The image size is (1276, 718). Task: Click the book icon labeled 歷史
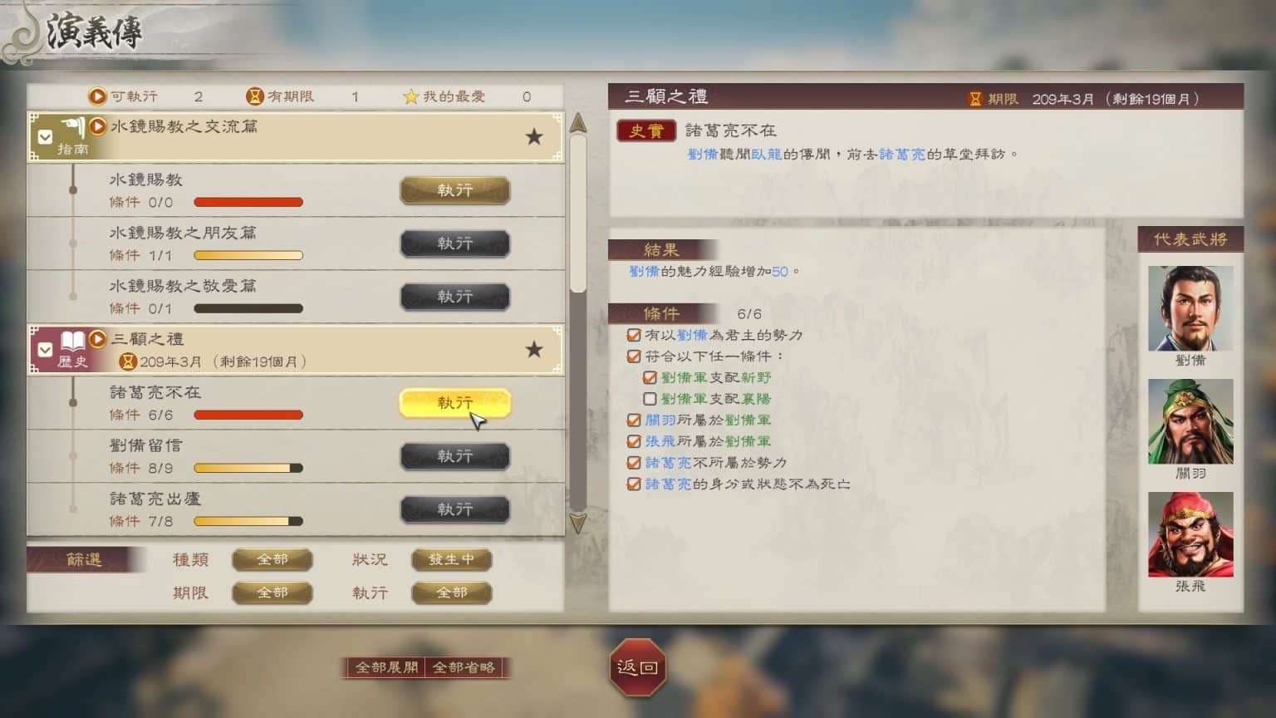72,341
